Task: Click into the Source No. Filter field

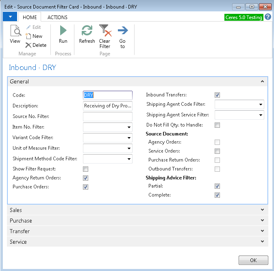Action: (x=107, y=117)
